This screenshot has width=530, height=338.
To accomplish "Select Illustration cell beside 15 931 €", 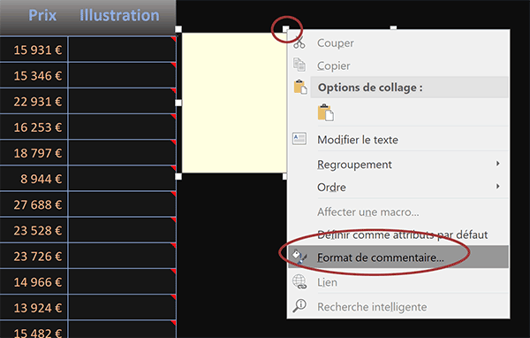I will pos(122,50).
